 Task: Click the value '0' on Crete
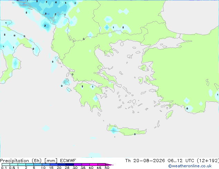[x=135, y=134]
